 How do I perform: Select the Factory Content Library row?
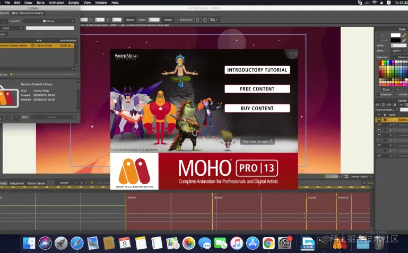(37, 46)
